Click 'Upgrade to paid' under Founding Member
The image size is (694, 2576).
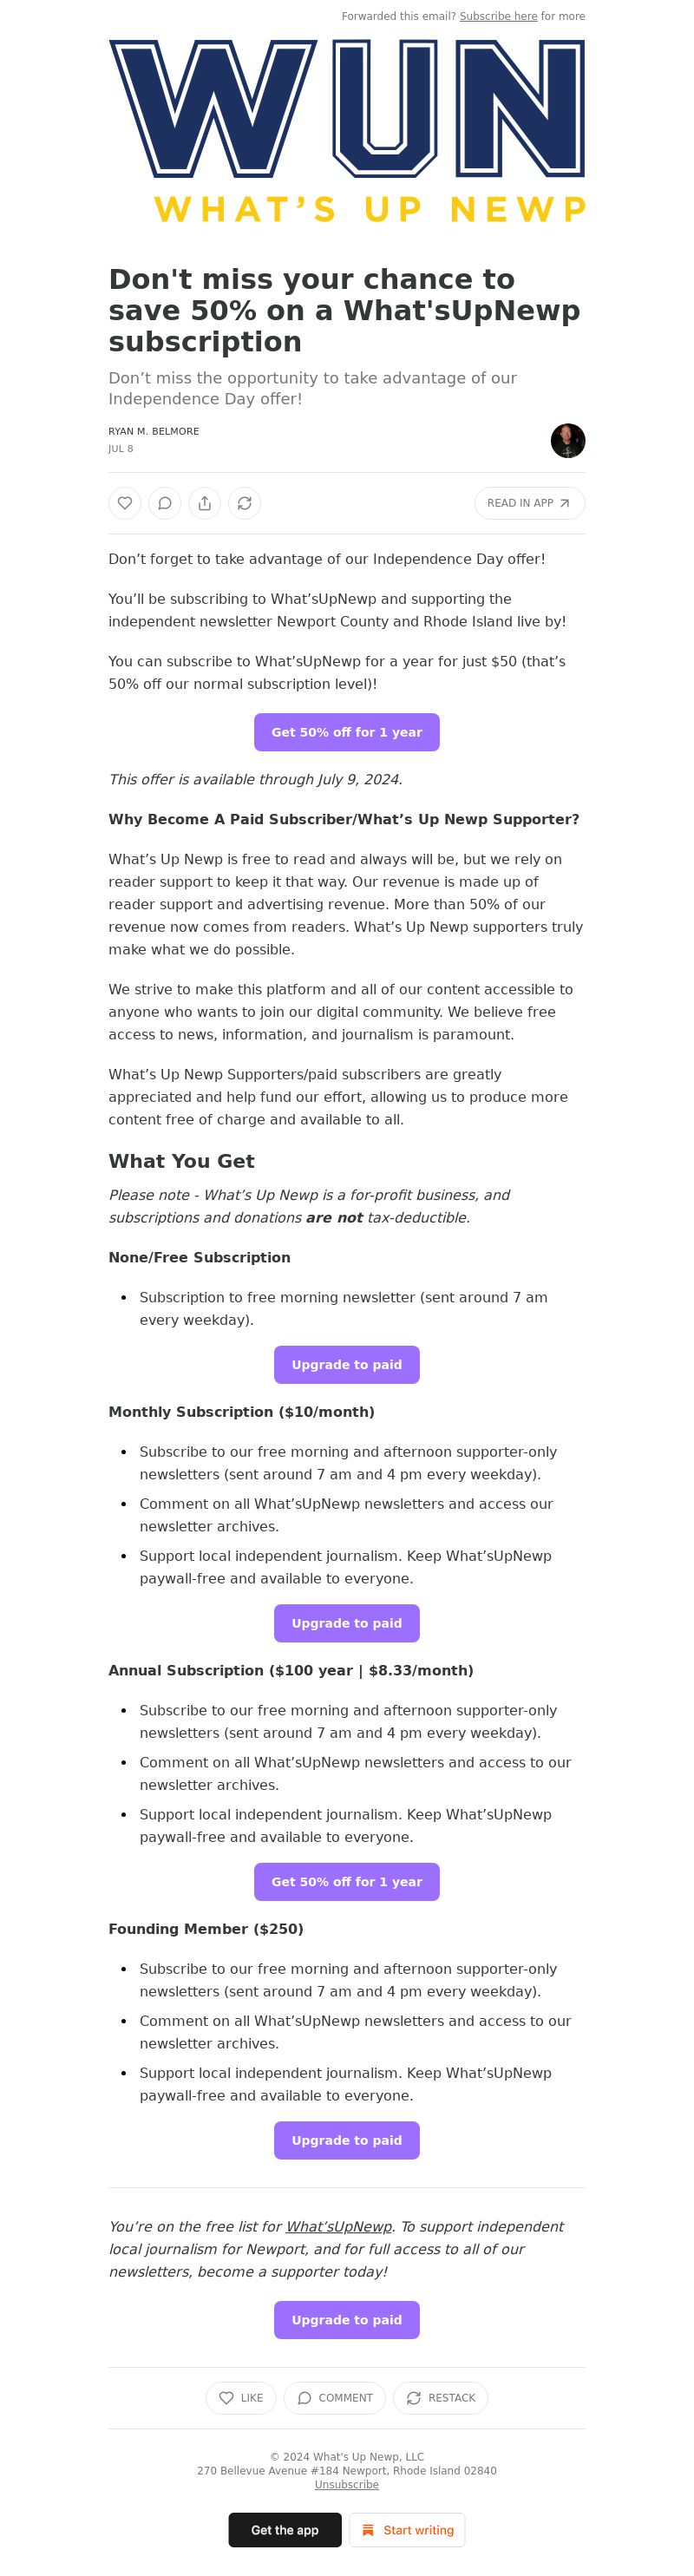(347, 2140)
